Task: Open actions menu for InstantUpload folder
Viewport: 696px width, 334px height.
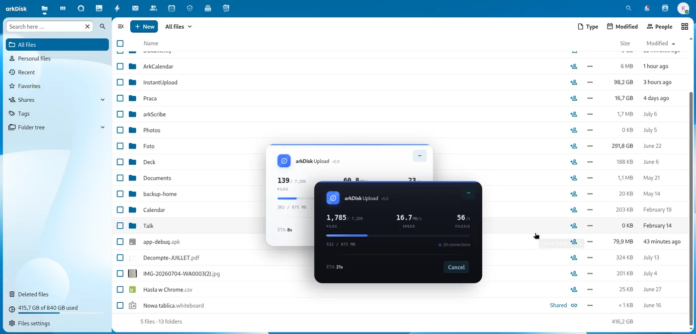Action: click(x=590, y=82)
